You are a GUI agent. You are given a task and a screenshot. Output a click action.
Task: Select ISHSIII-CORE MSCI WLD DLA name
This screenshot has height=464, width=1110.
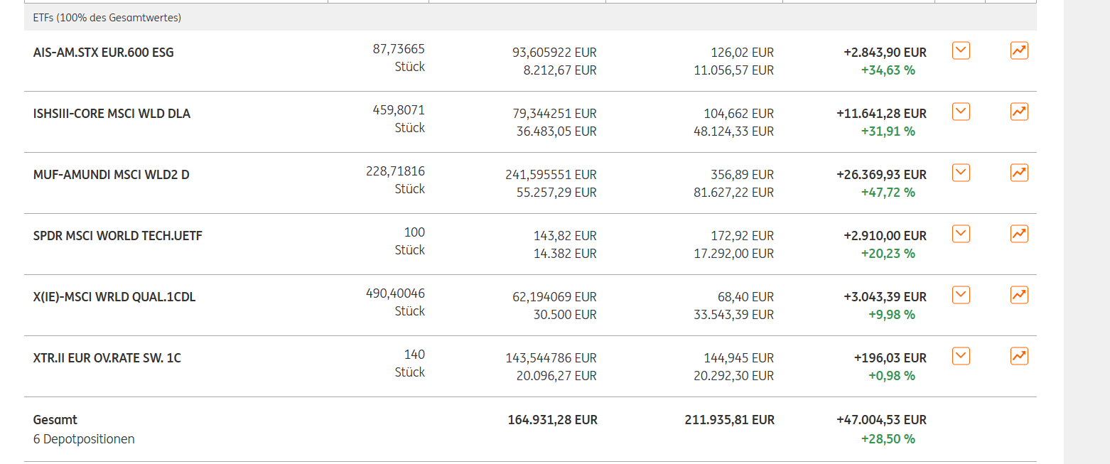[112, 114]
